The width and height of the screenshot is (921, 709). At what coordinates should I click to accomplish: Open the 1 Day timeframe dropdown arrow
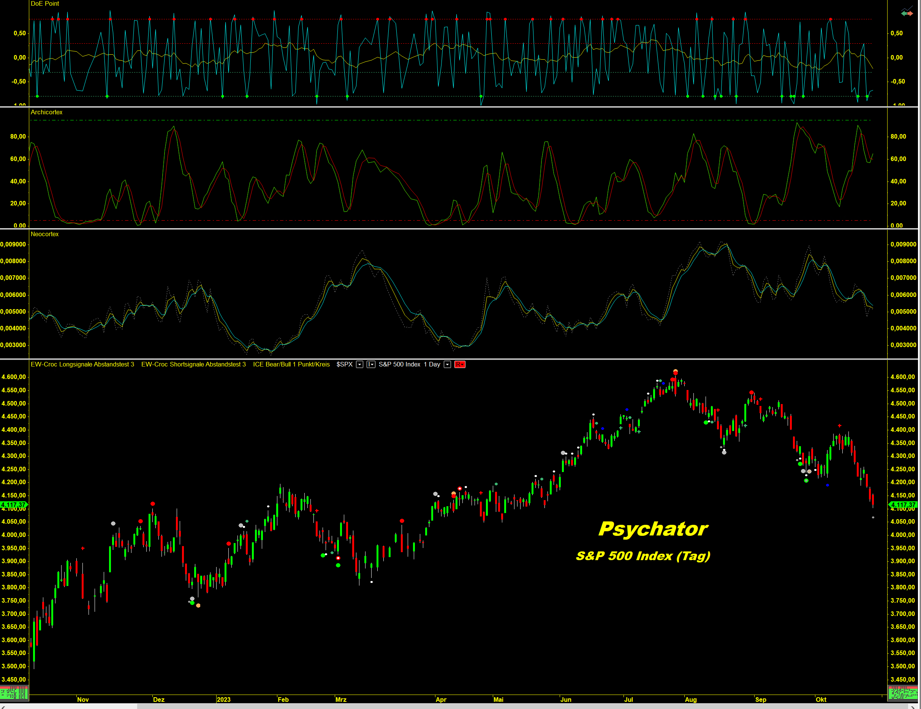pyautogui.click(x=448, y=364)
